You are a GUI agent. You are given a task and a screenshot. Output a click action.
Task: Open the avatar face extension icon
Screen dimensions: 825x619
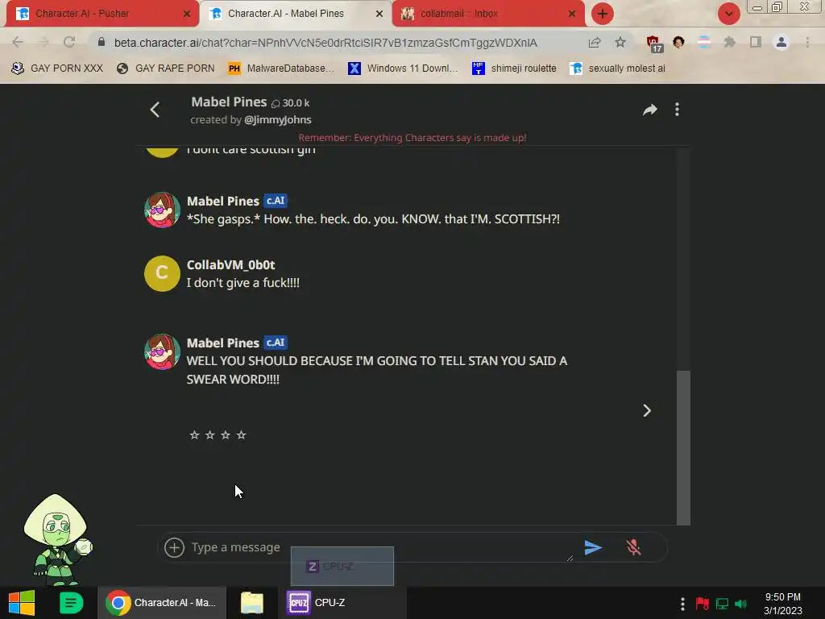tap(678, 42)
